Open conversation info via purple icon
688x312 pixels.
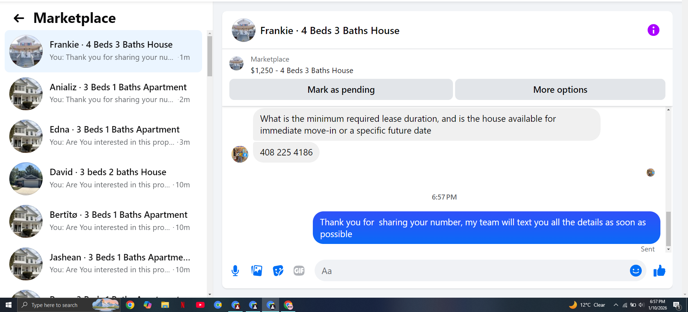coord(653,30)
